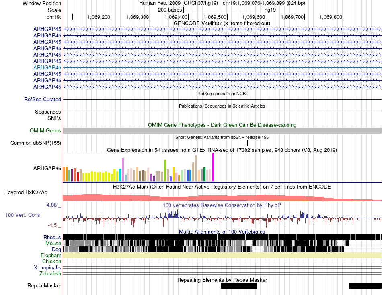Click the second RepeatMasker block at right edge
Viewport: 382px width, 295px height.
pos(365,285)
